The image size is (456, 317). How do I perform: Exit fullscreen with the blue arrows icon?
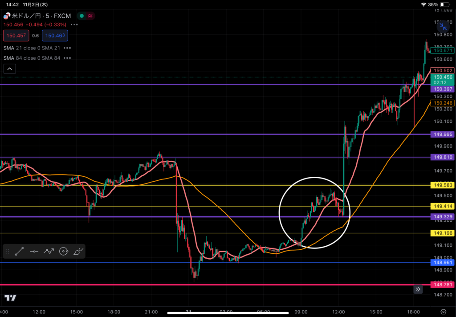pos(443,27)
